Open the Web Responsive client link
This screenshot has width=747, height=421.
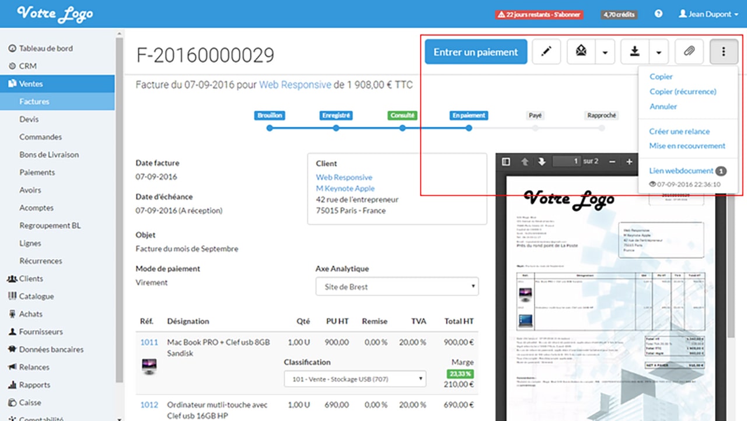click(x=344, y=177)
